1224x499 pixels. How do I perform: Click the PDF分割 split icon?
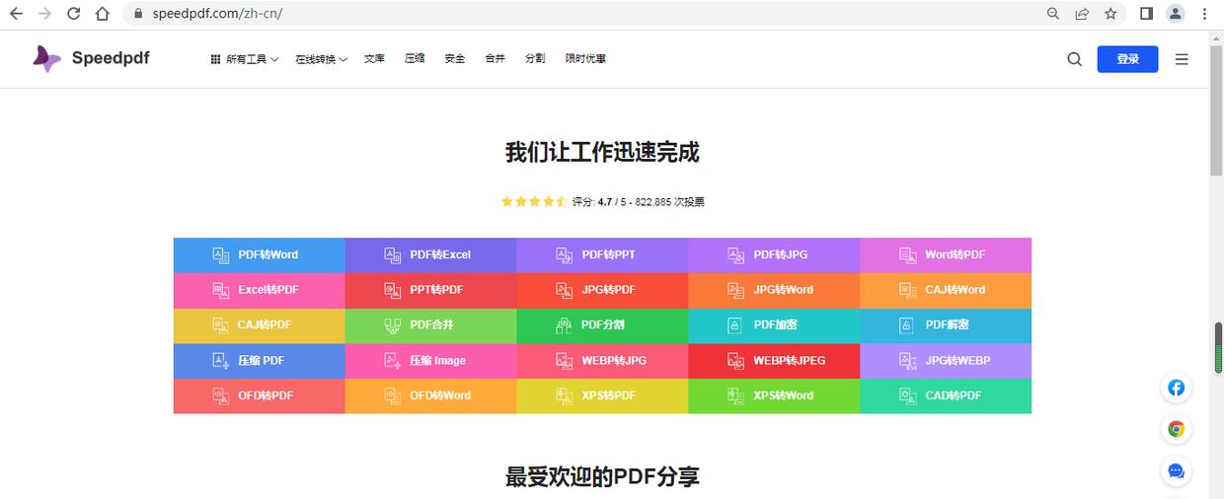(x=565, y=325)
